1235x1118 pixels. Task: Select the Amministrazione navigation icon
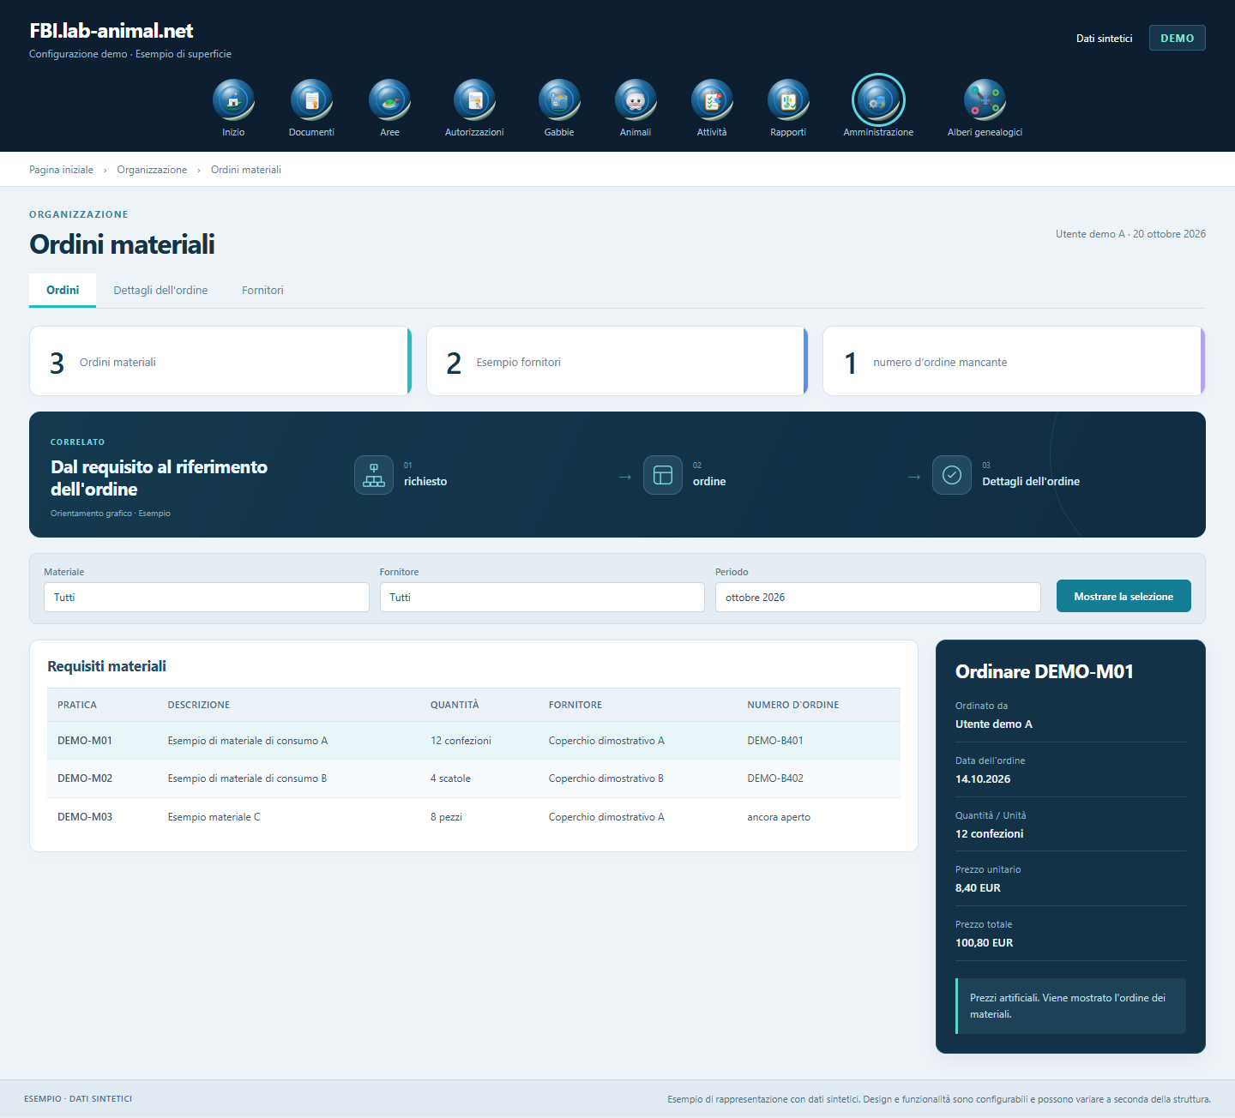pos(878,100)
